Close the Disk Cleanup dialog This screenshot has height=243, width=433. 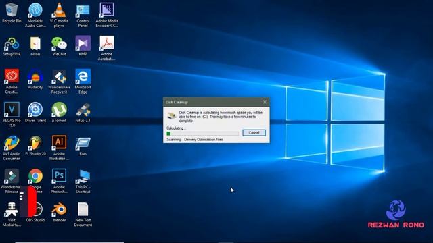click(265, 102)
